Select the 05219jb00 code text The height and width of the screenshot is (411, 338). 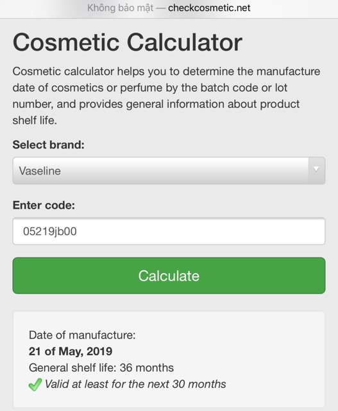50,231
